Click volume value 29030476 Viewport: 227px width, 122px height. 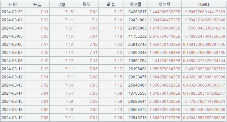coord(137,77)
